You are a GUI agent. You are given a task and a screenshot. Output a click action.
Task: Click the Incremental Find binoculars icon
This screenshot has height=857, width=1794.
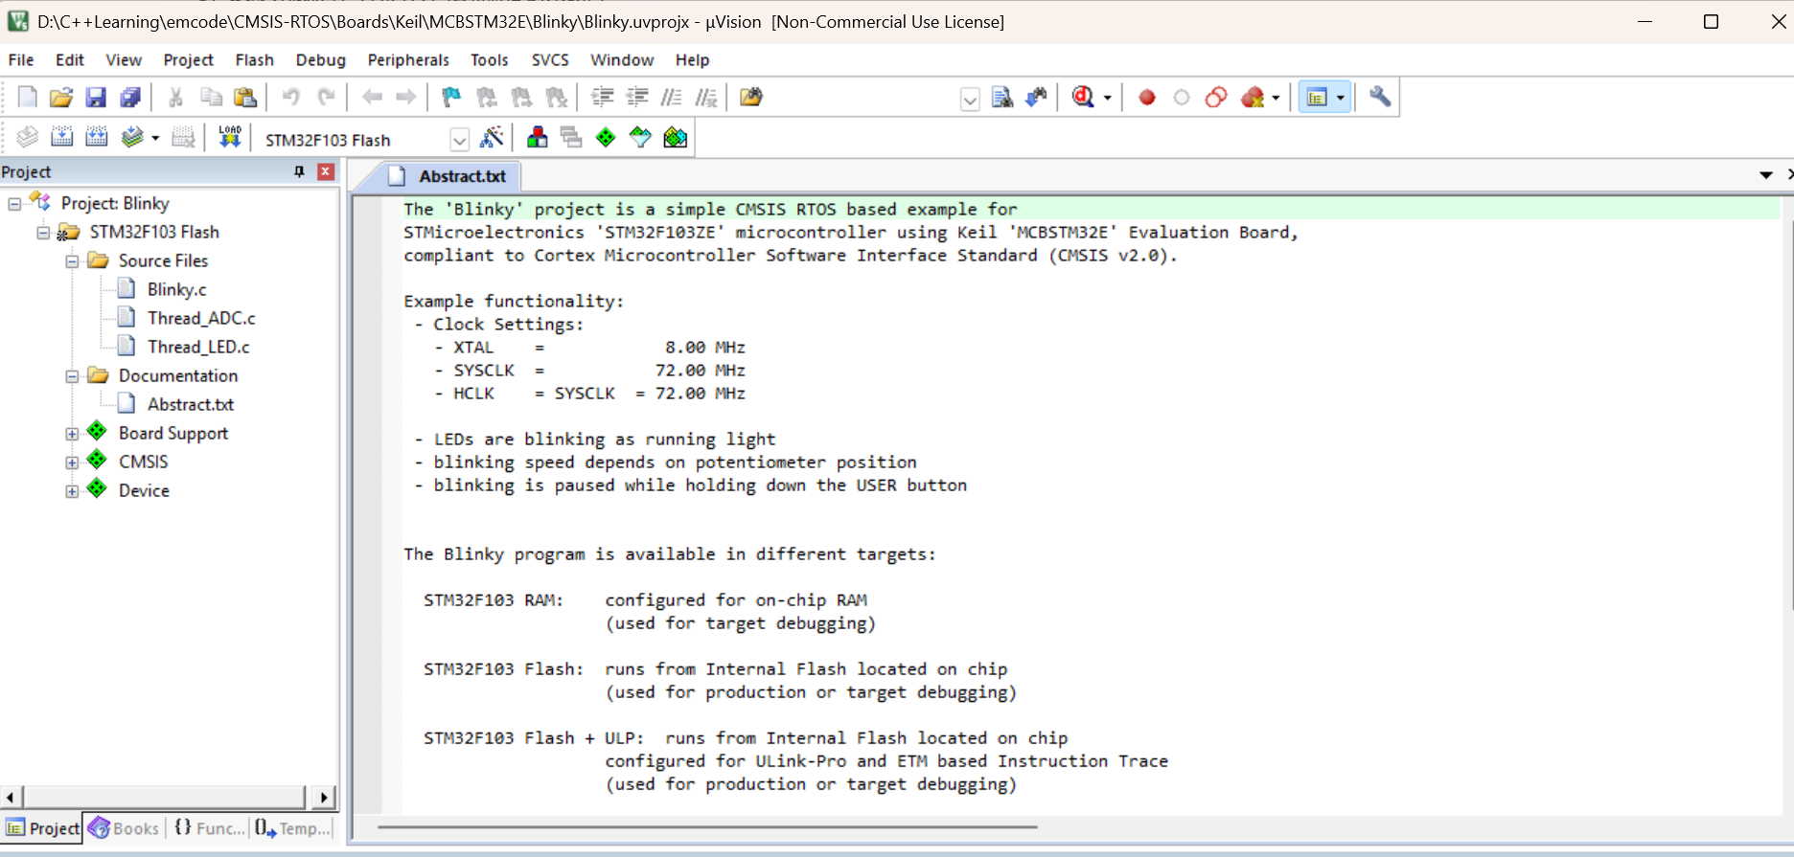[1036, 97]
